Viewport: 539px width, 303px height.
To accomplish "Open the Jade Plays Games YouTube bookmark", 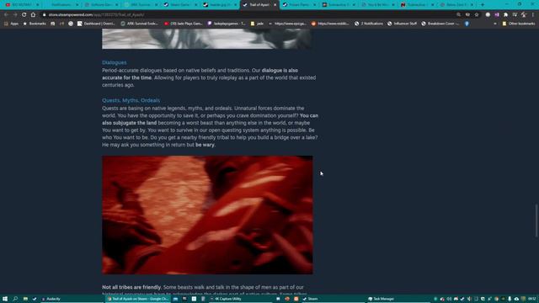I will tap(184, 24).
